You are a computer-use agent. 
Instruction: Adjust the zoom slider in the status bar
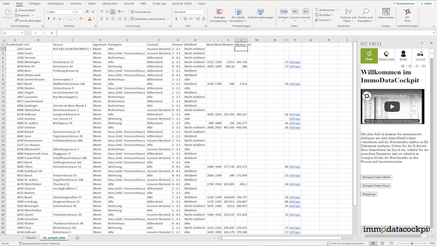tap(412, 243)
